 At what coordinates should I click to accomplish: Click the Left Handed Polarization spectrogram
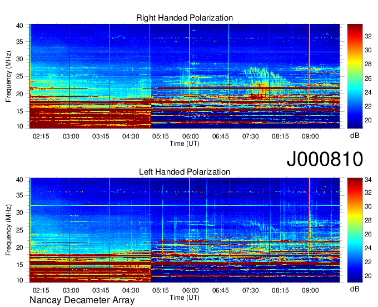pyautogui.click(x=185, y=230)
